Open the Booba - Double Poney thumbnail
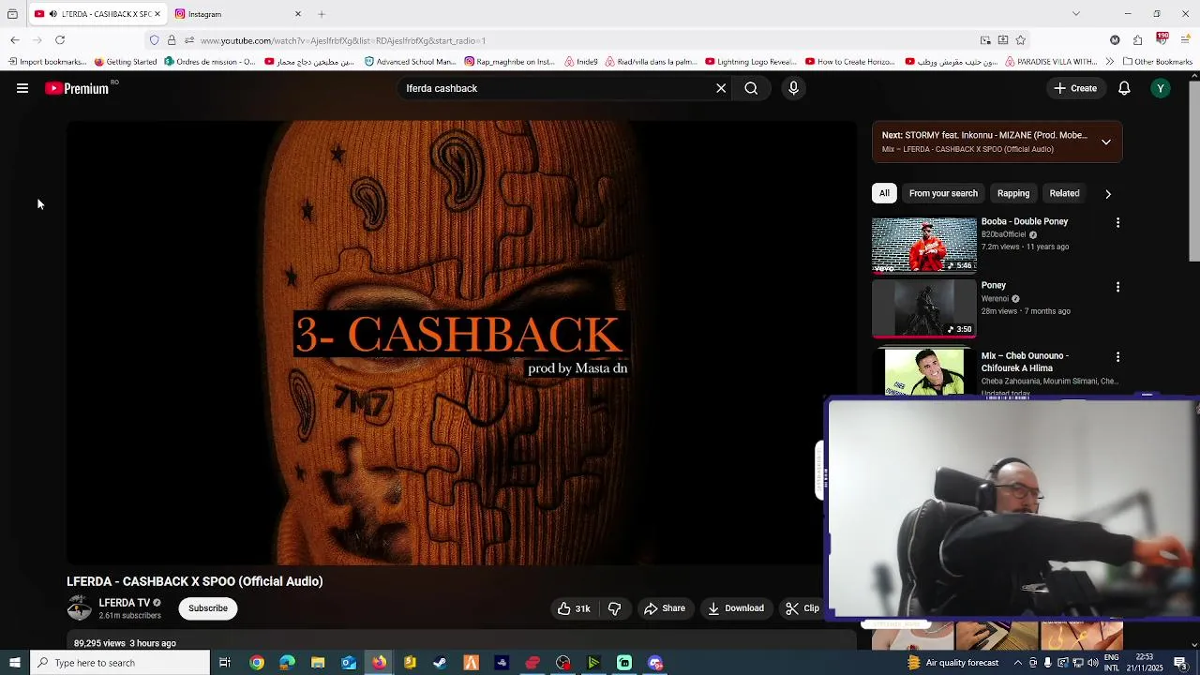The width and height of the screenshot is (1200, 675). pos(924,246)
